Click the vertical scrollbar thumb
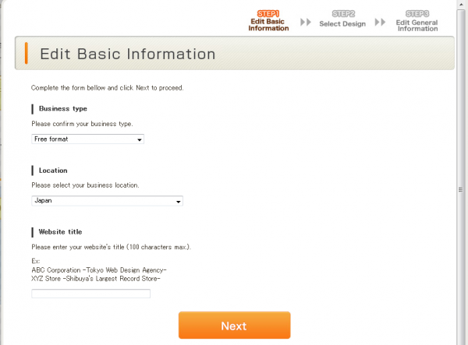The image size is (468, 345). point(462,190)
